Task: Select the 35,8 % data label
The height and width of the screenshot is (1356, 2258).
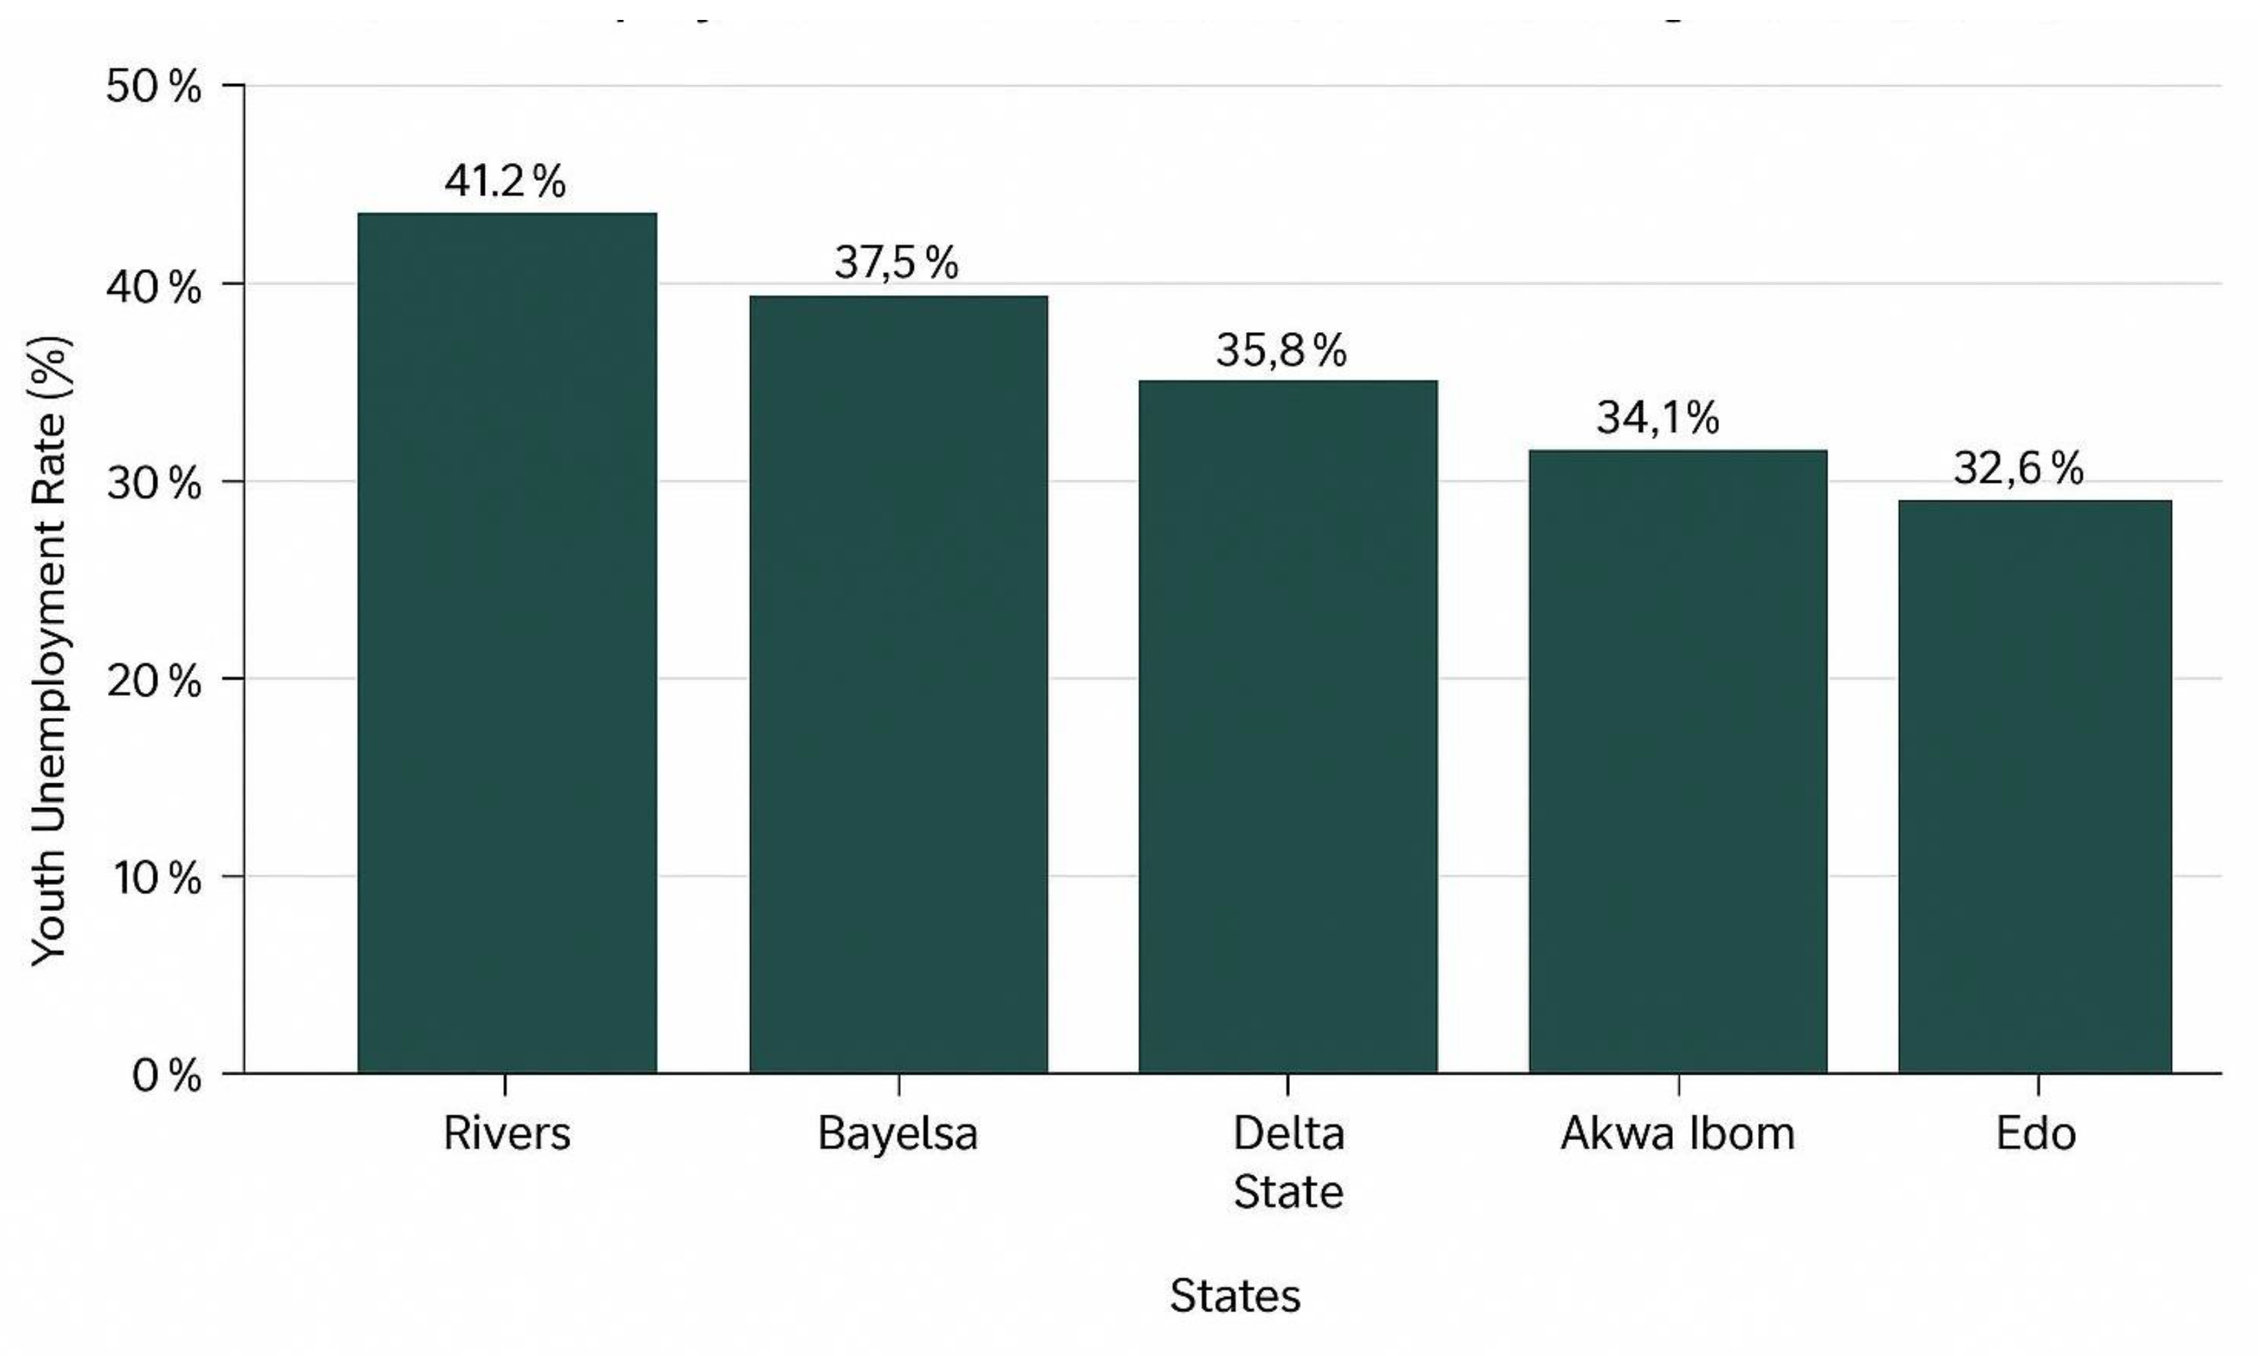Action: tap(1281, 350)
